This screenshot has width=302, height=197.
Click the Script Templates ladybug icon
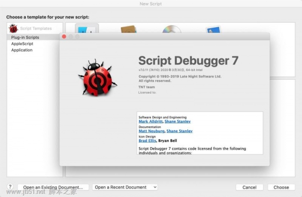13,28
